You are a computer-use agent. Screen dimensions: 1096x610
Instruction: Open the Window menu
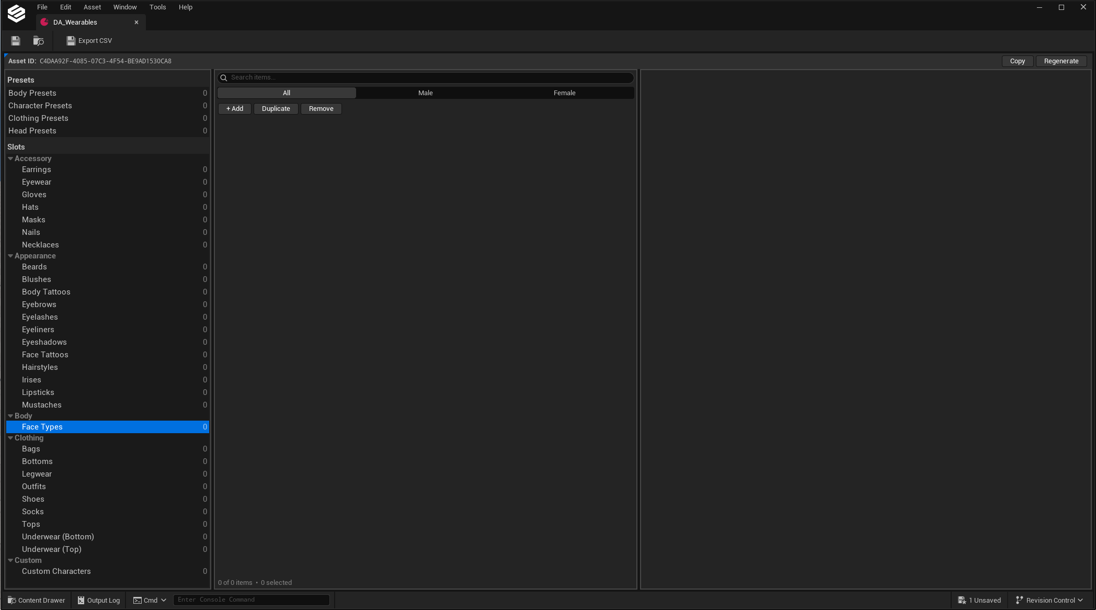coord(125,7)
